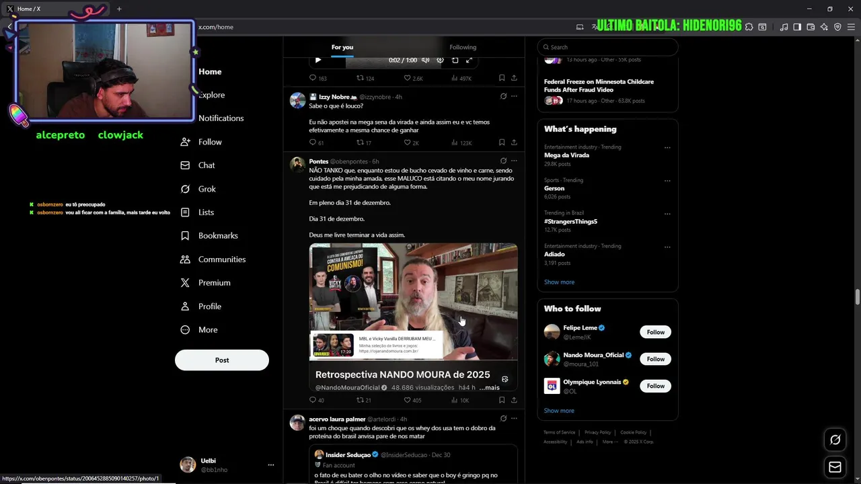Click the page vertical scrollbar thumb
The height and width of the screenshot is (484, 861).
click(858, 296)
